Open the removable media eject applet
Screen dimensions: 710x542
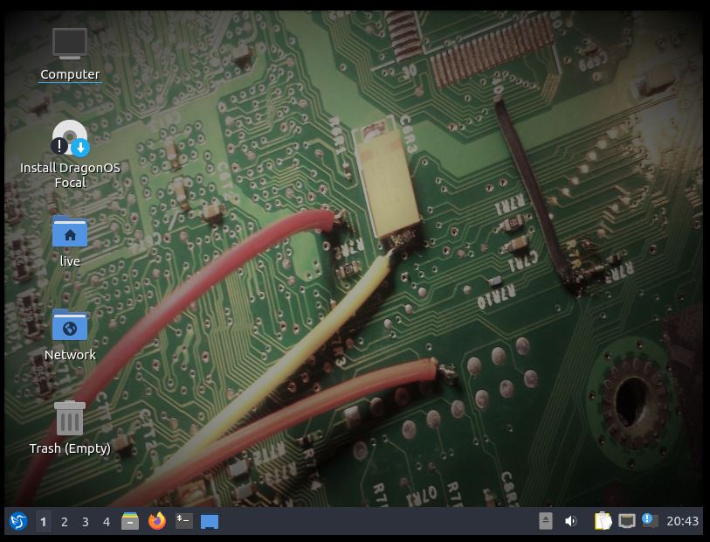point(546,521)
